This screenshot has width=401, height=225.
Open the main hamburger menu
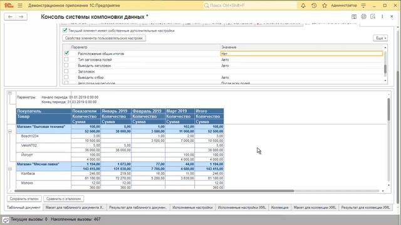pos(20,6)
